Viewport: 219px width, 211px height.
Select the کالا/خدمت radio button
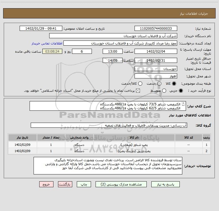pyautogui.click(x=140, y=84)
